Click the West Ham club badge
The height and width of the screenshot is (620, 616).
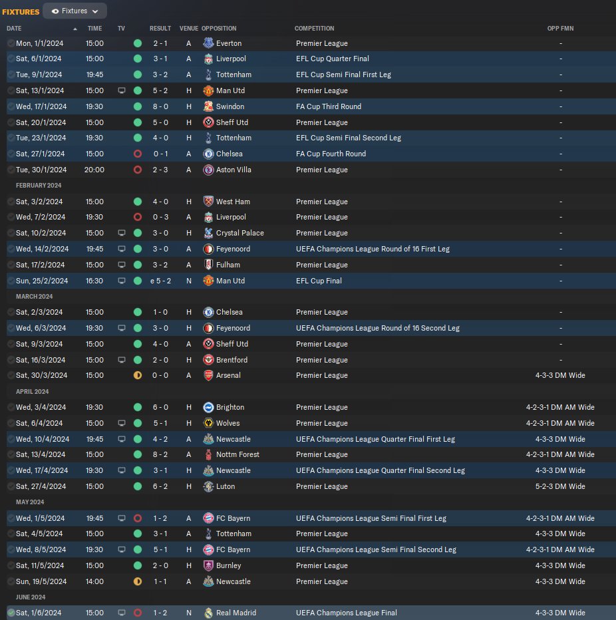(208, 202)
